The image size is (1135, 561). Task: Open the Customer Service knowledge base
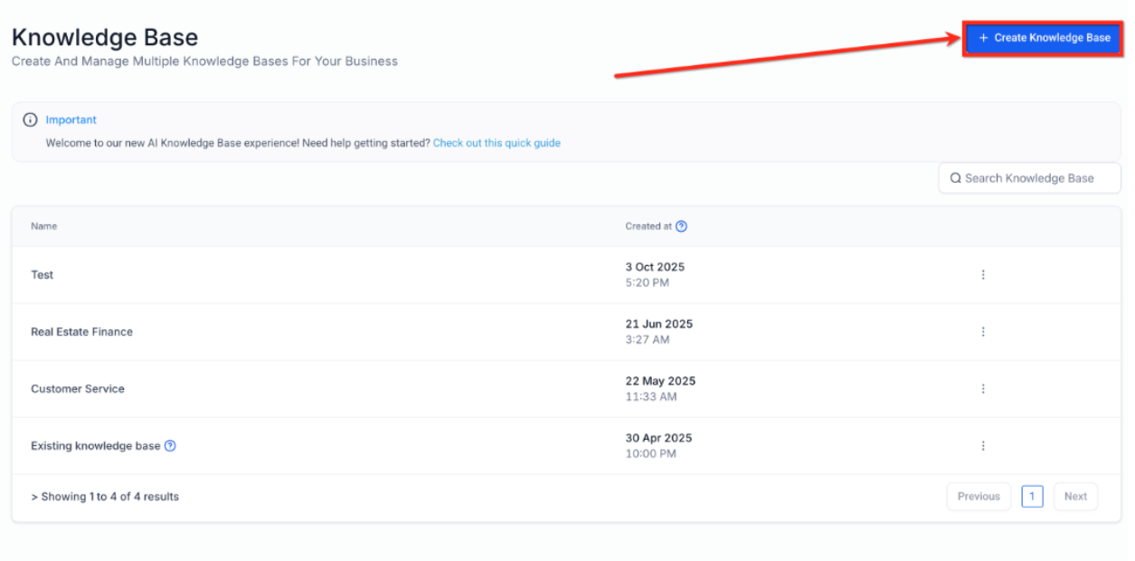click(78, 389)
